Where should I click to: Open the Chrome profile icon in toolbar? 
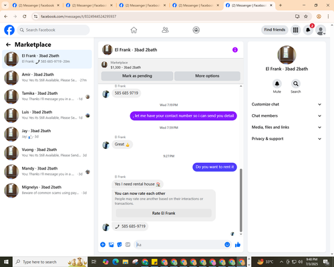(319, 17)
